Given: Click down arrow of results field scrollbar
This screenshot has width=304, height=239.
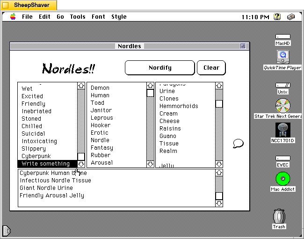Looking at the screenshot, I should (x=219, y=203).
